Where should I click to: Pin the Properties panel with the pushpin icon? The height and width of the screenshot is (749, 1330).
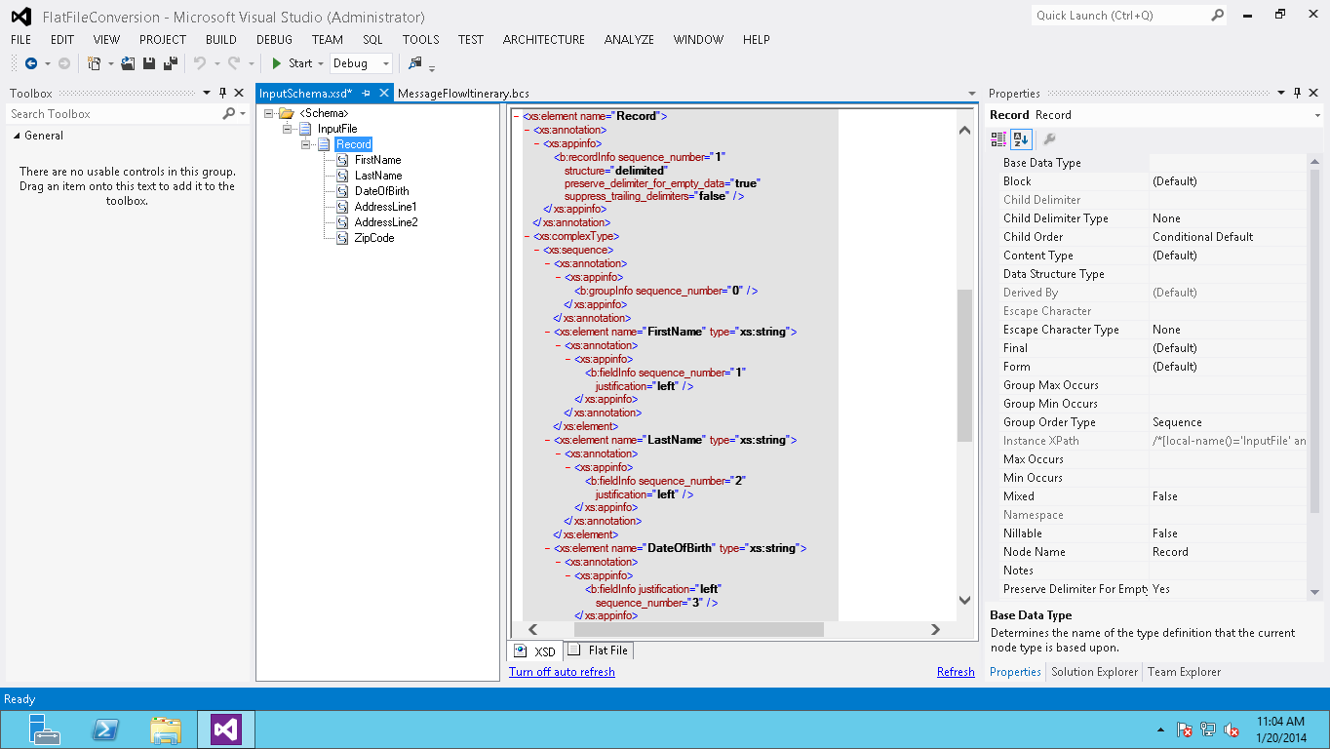[1298, 94]
